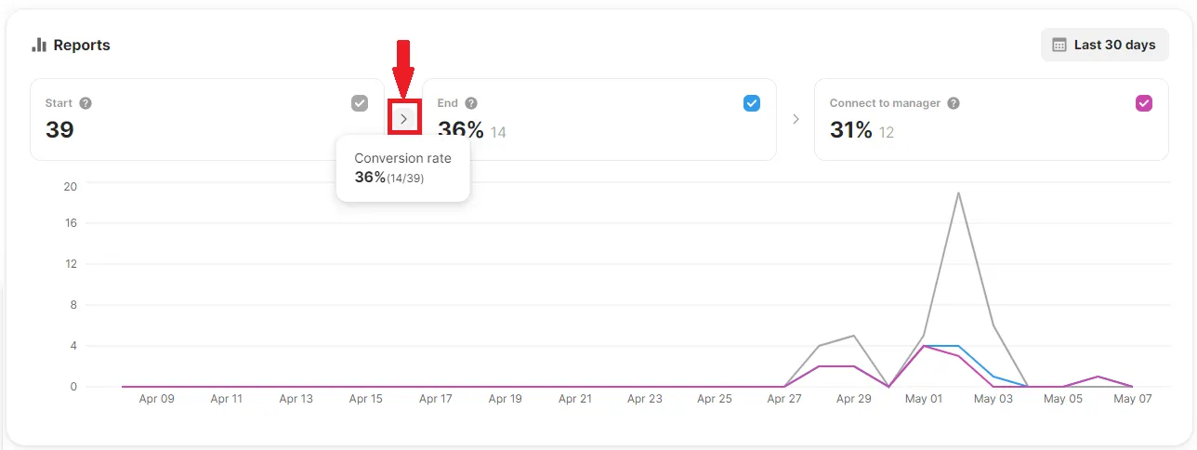Click chevron between End and Connect to manager
Viewport: 1197px width, 450px height.
click(x=796, y=119)
